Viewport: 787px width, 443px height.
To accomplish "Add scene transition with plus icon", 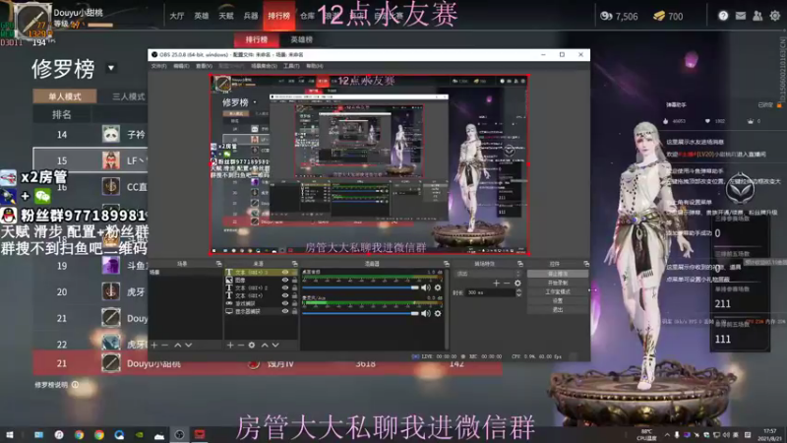I will [496, 284].
